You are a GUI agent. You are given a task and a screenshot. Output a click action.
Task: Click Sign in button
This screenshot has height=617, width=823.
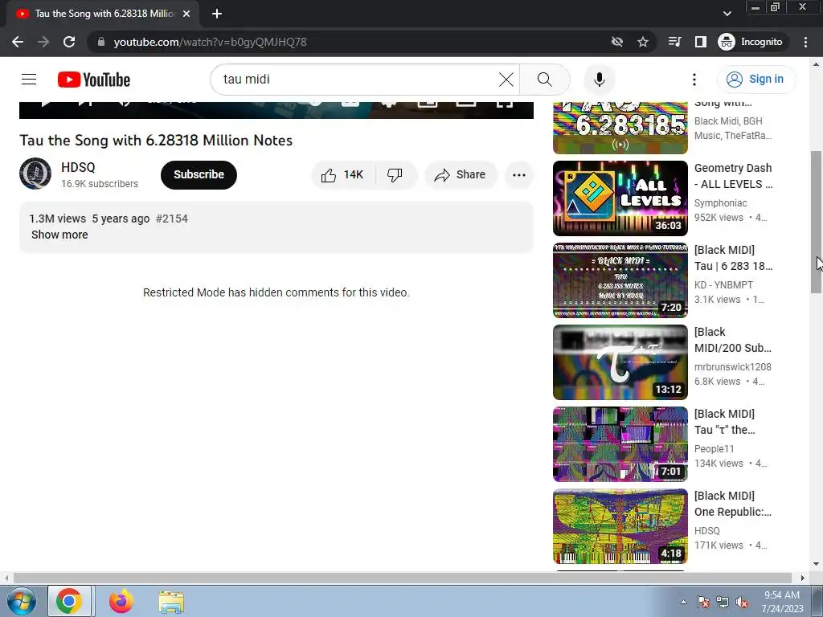(756, 80)
